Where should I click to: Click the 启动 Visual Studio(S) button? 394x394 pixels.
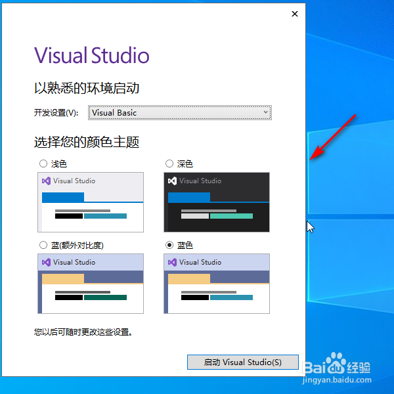[x=243, y=362]
